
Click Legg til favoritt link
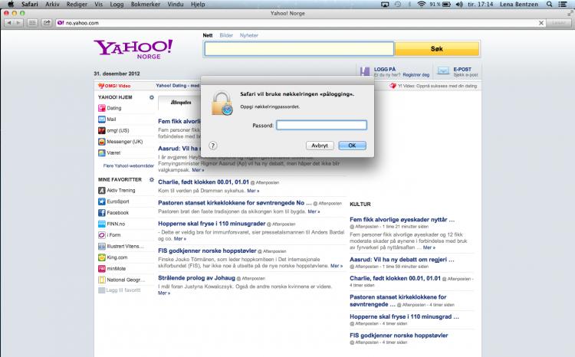coord(123,290)
